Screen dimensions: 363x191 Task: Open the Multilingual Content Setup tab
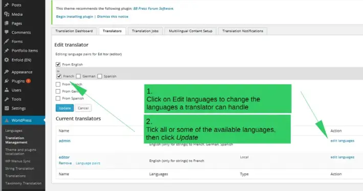pos(191,31)
